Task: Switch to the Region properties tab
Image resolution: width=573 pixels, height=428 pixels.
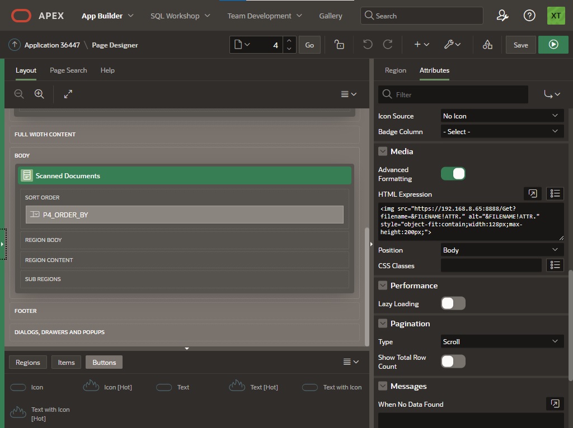Action: click(395, 70)
